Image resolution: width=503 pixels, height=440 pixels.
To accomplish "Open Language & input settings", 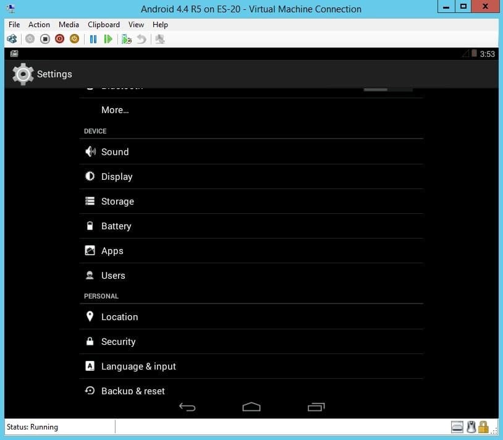I will coord(251,366).
